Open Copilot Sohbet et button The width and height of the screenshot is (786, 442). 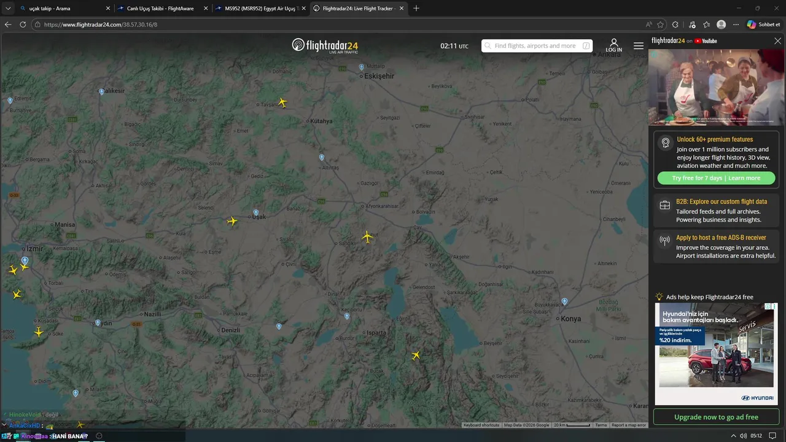[763, 25]
